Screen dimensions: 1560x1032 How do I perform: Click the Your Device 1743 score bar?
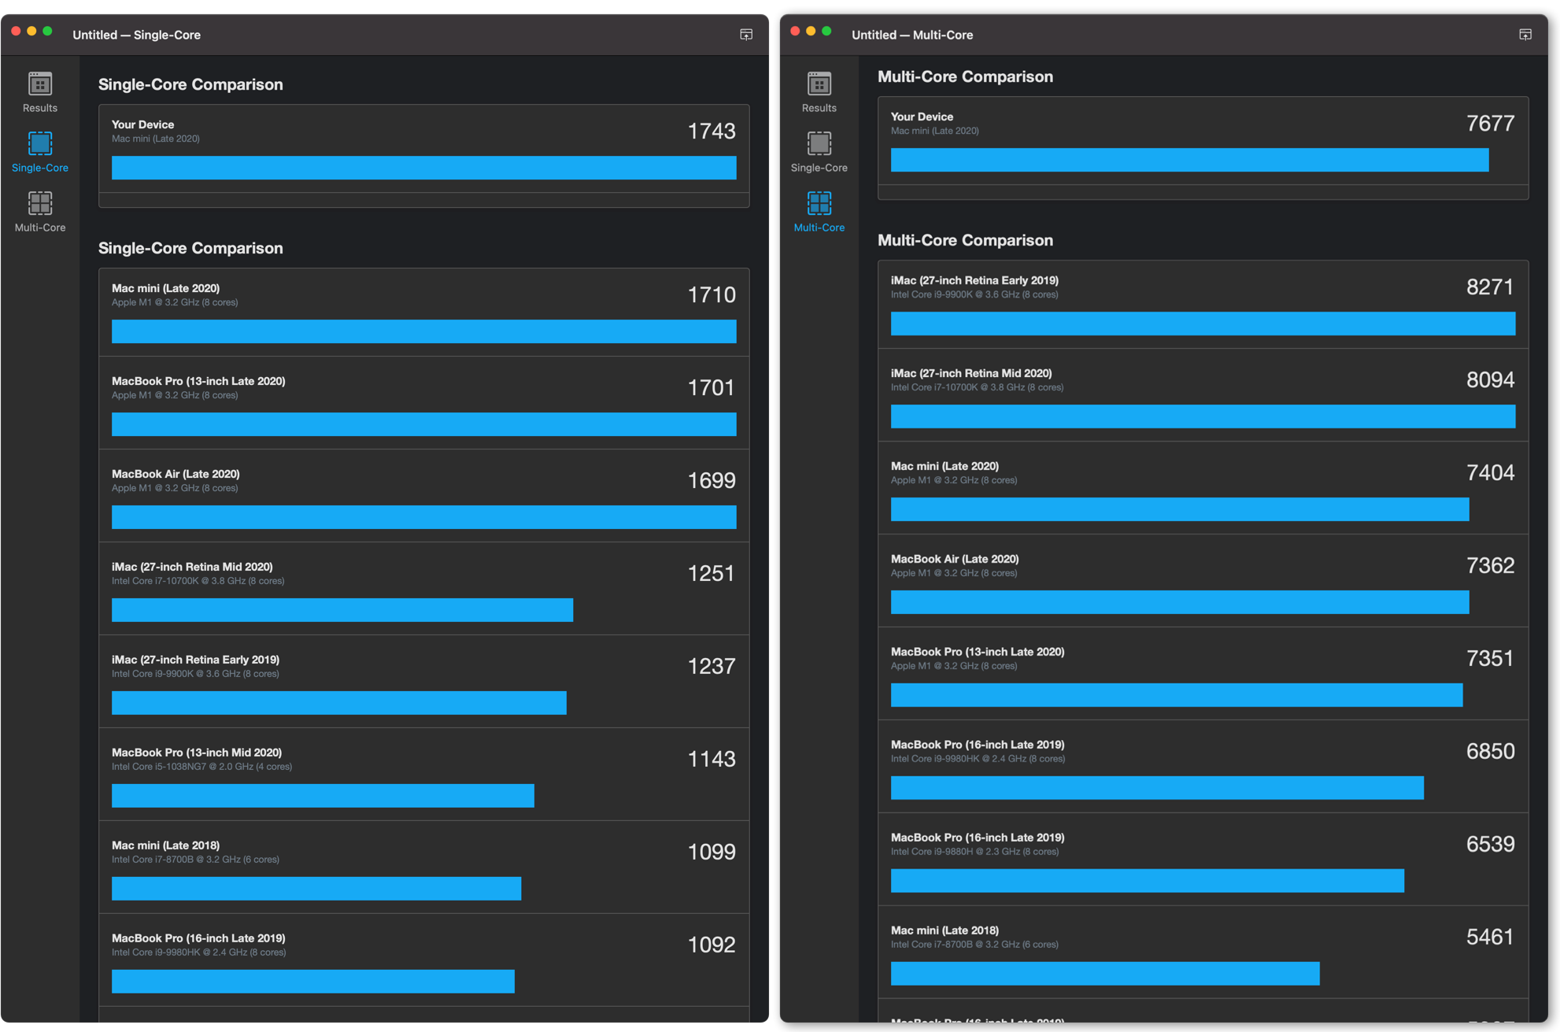[423, 168]
